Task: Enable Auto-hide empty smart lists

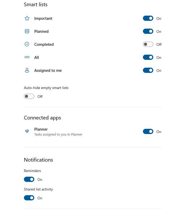Action: 29,97
